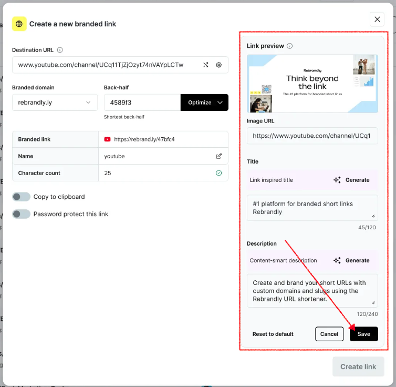The height and width of the screenshot is (387, 396).
Task: Close the branded link dialog
Action: (377, 19)
